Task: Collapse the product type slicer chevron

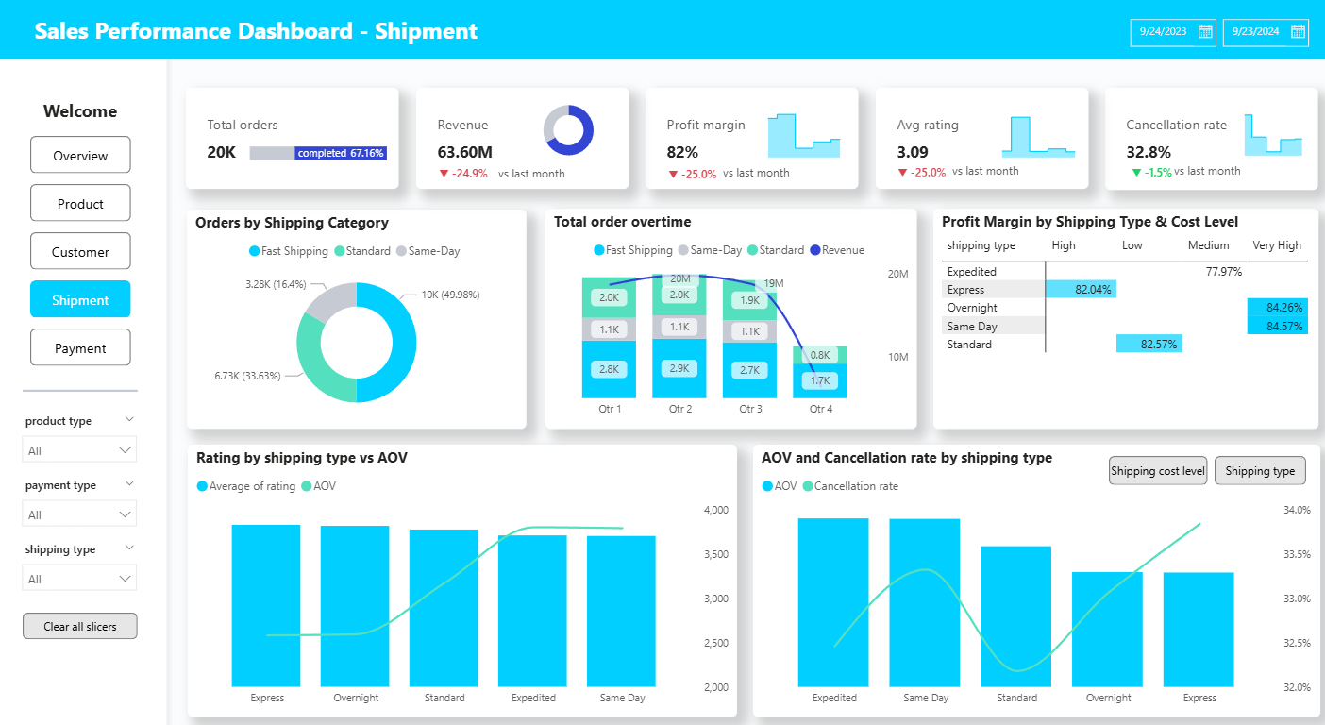Action: tap(130, 419)
